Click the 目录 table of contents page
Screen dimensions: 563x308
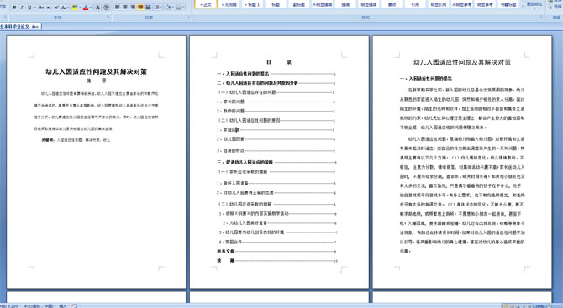click(279, 162)
